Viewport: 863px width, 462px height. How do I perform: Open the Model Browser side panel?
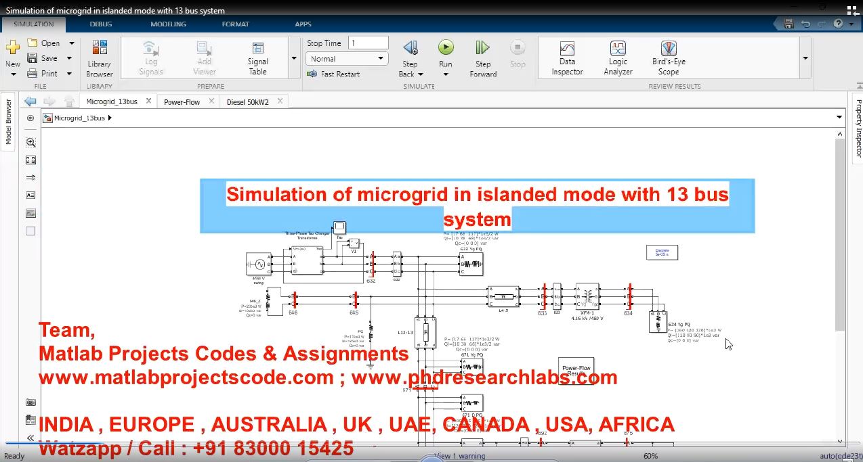point(8,122)
